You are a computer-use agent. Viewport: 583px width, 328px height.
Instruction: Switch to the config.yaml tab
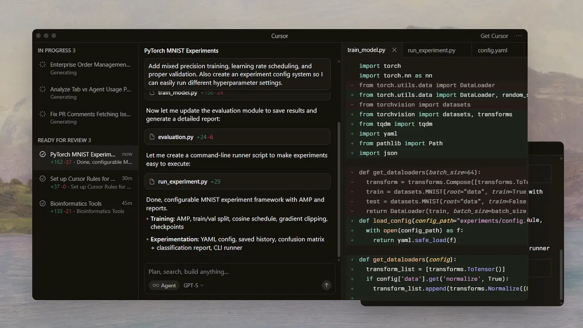pyautogui.click(x=492, y=50)
